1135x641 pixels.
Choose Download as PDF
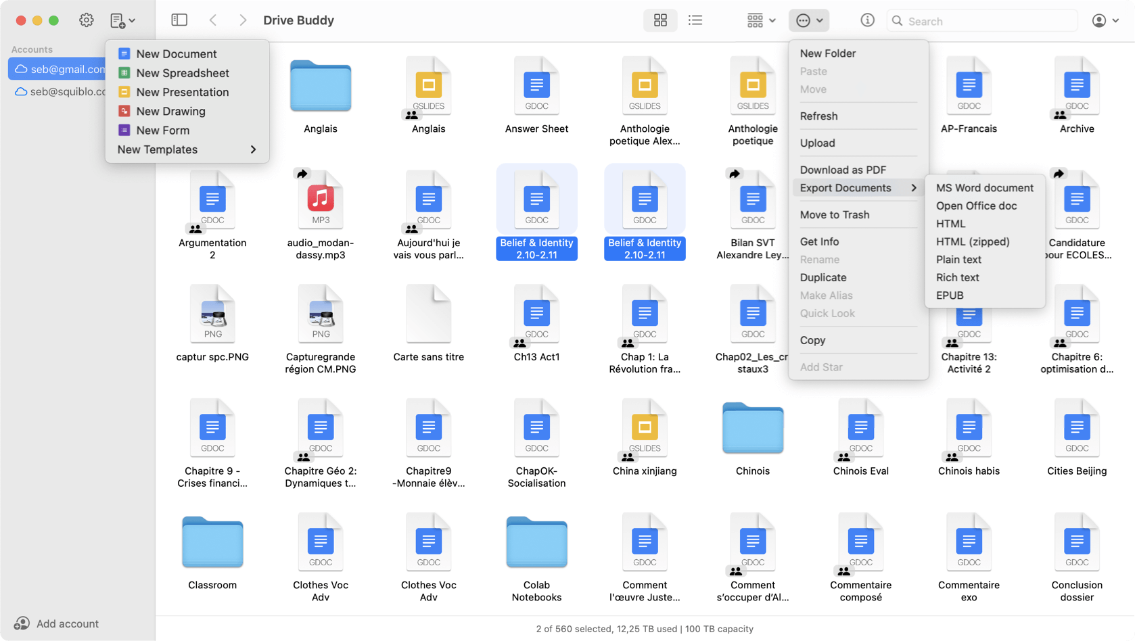pos(843,170)
